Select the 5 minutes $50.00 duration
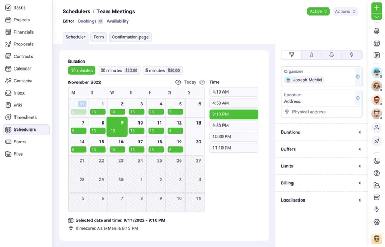 163,71
